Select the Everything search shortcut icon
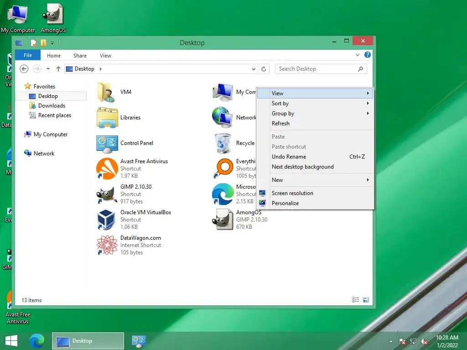The height and width of the screenshot is (350, 467). [223, 169]
